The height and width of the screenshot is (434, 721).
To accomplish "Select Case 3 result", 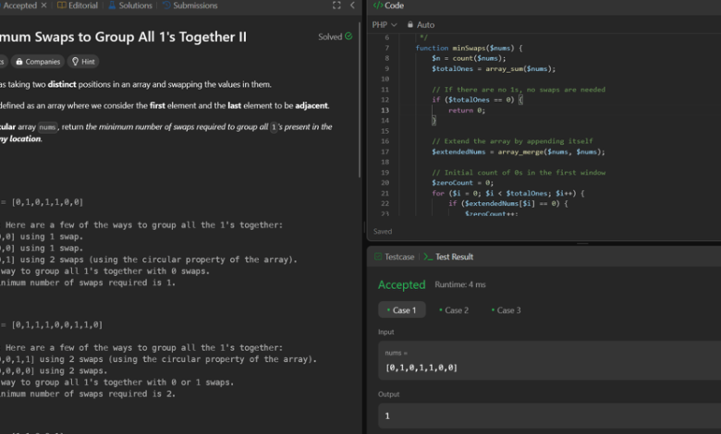I will [x=507, y=310].
